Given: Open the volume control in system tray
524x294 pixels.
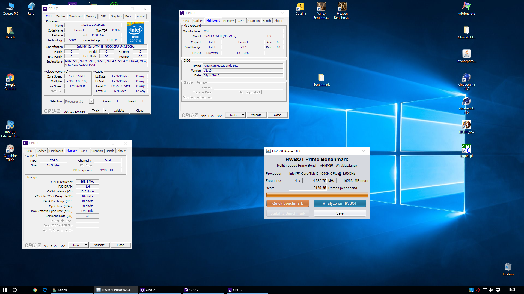Looking at the screenshot, I should point(491,290).
